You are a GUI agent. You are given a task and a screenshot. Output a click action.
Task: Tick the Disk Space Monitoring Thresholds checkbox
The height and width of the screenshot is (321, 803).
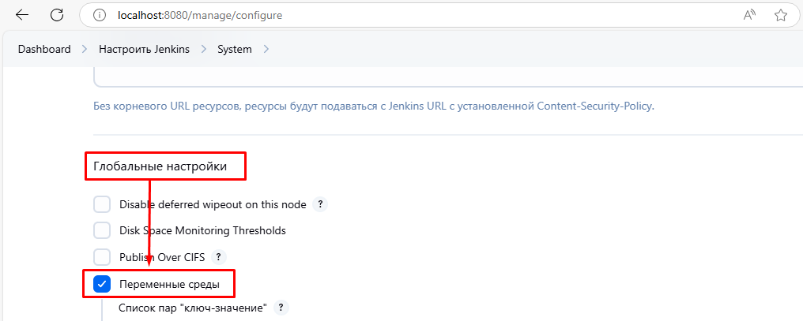(x=102, y=231)
